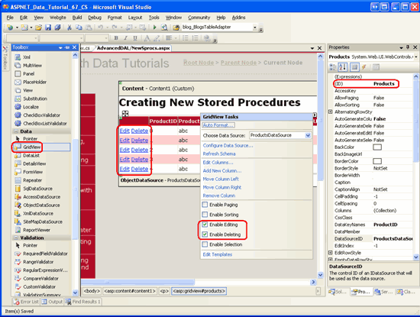Sort properties alphabetically icon
This screenshot has height=317, width=420.
[x=343, y=66]
